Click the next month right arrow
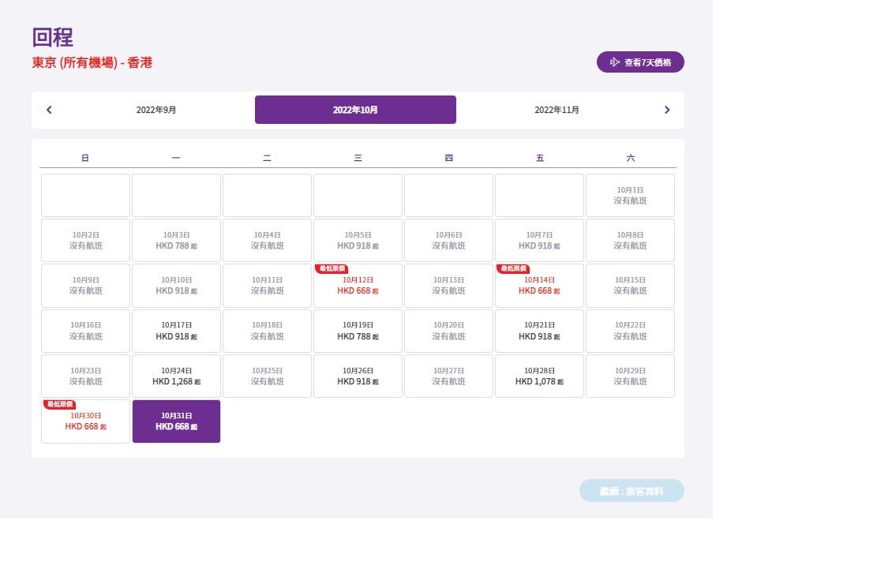This screenshot has width=877, height=584. tap(667, 110)
